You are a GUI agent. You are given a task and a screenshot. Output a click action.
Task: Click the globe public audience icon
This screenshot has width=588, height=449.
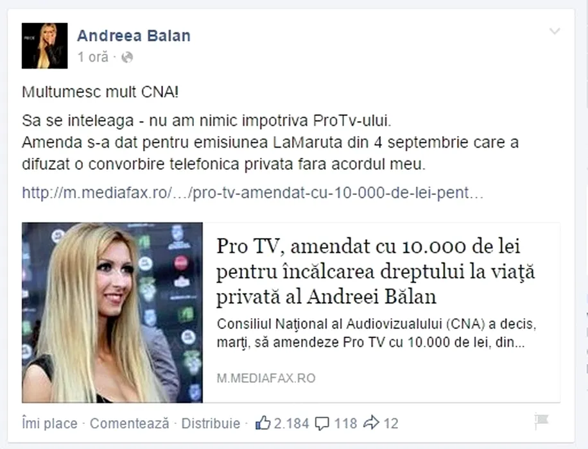127,57
